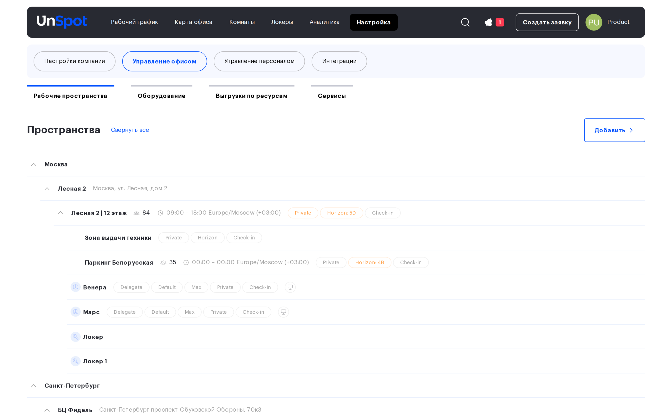
Task: Select the Зона выдачи техники row name
Action: (x=118, y=238)
